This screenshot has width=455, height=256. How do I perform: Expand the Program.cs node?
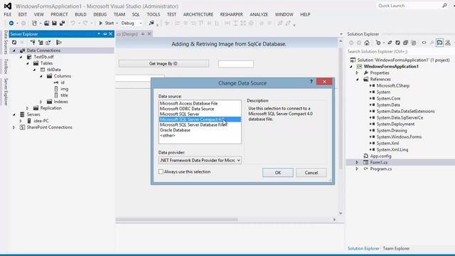[x=357, y=169]
